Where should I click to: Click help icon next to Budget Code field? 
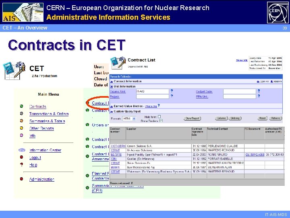[259, 91]
